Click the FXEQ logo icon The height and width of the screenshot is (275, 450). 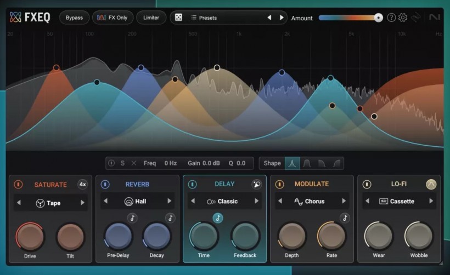pos(15,17)
